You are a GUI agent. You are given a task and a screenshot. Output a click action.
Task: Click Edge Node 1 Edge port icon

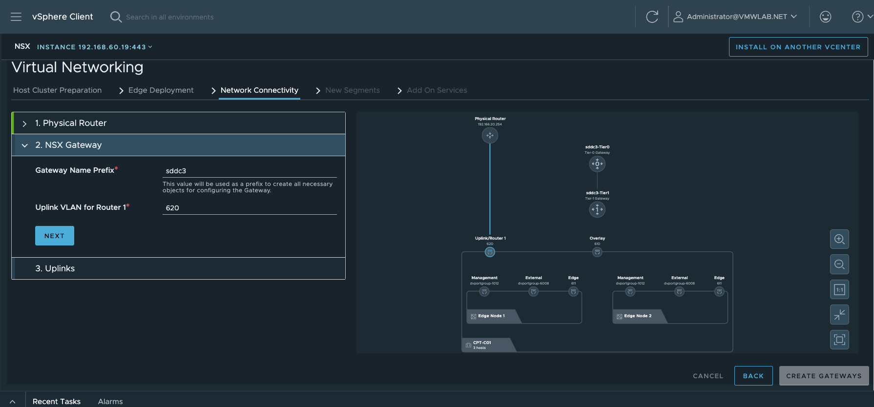tap(573, 292)
